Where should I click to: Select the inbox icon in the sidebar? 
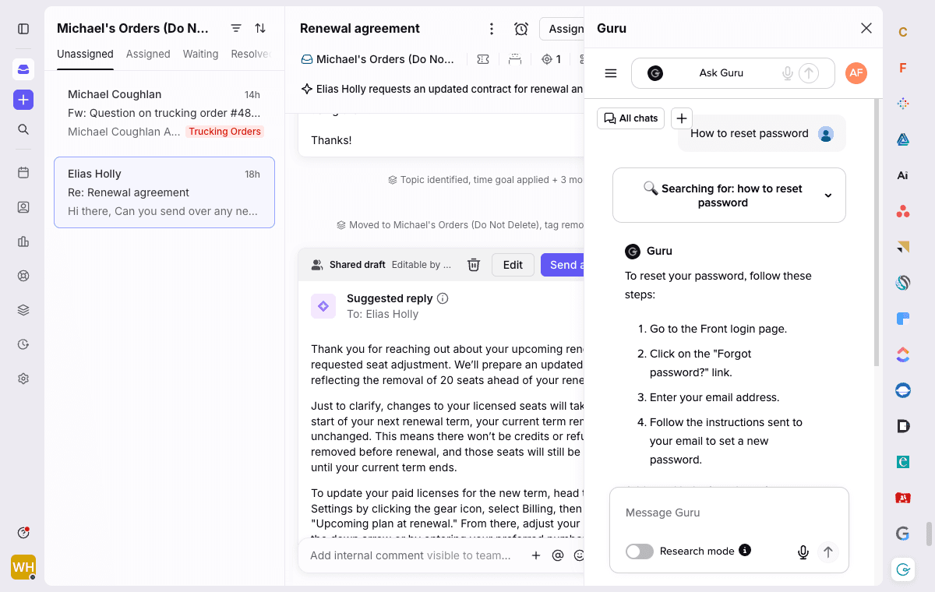(x=23, y=69)
